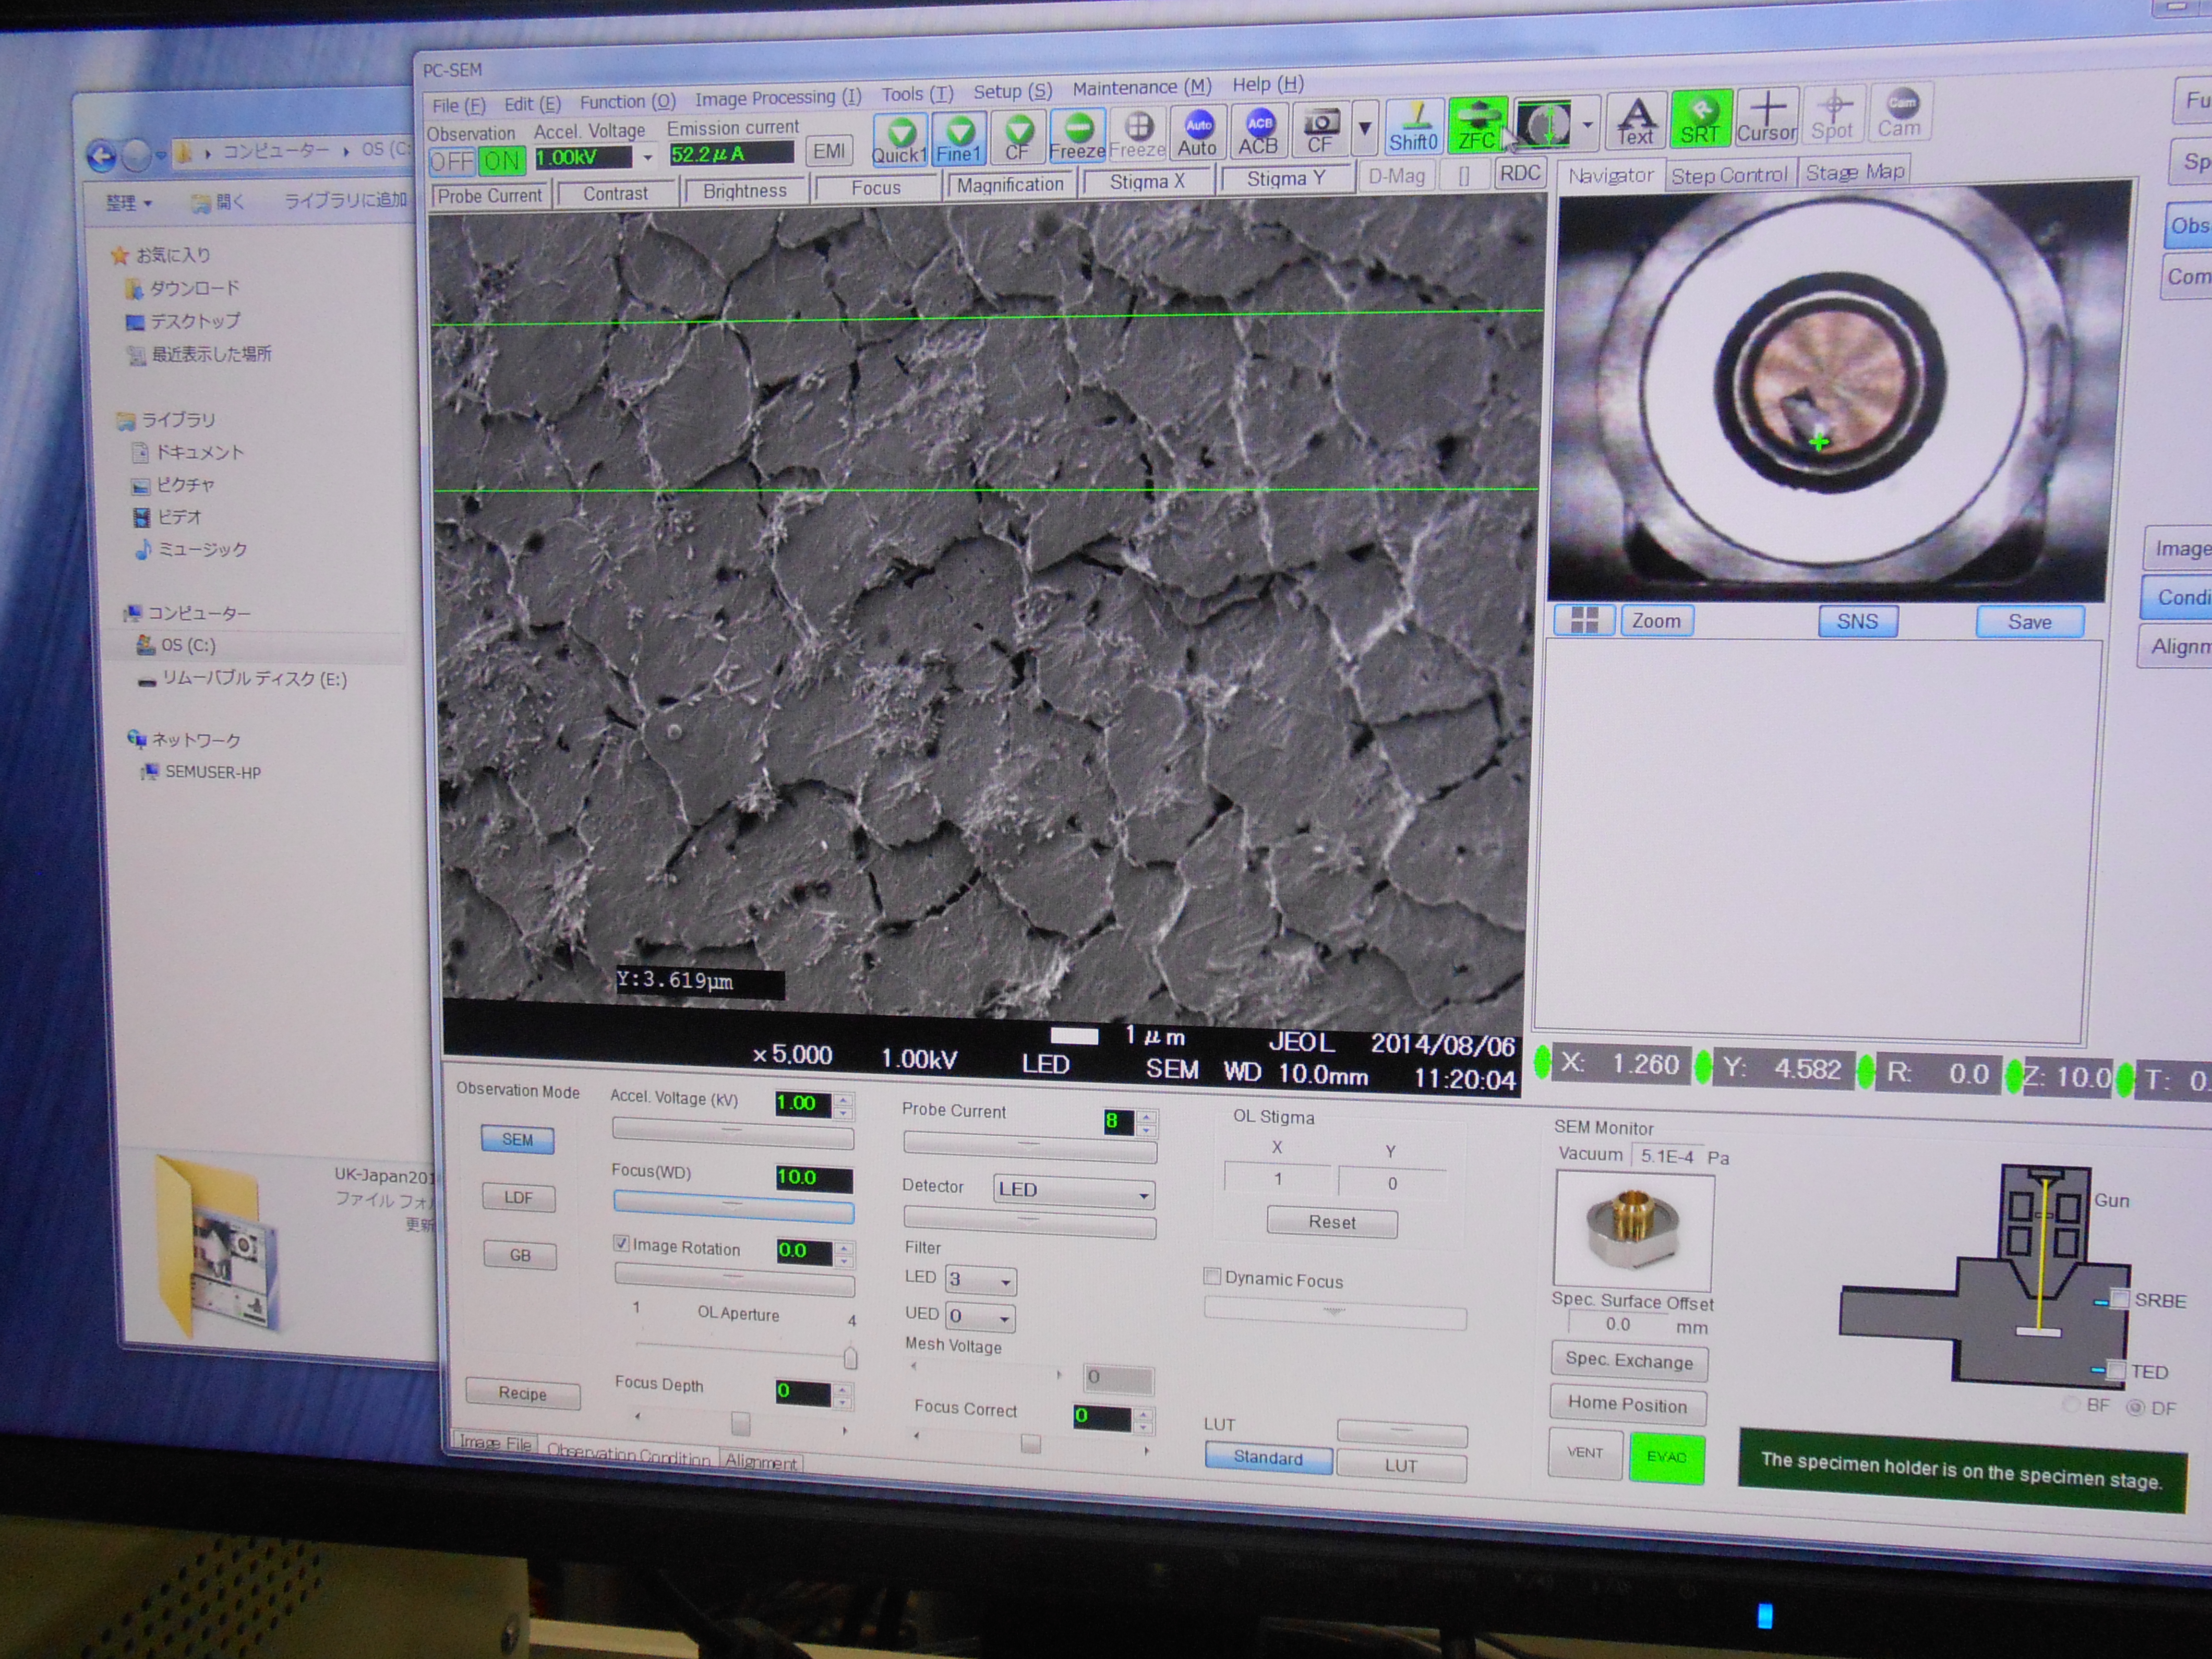Click the green EVAC button
Screen dimensions: 2212x1659
coord(1666,1456)
